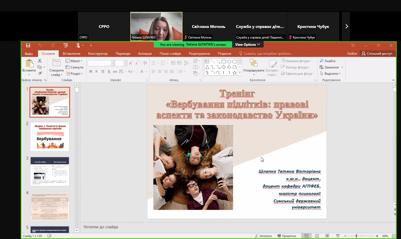Toggle Notes (Нотатки) pane in status bar
The image size is (401, 239).
coord(263,236)
